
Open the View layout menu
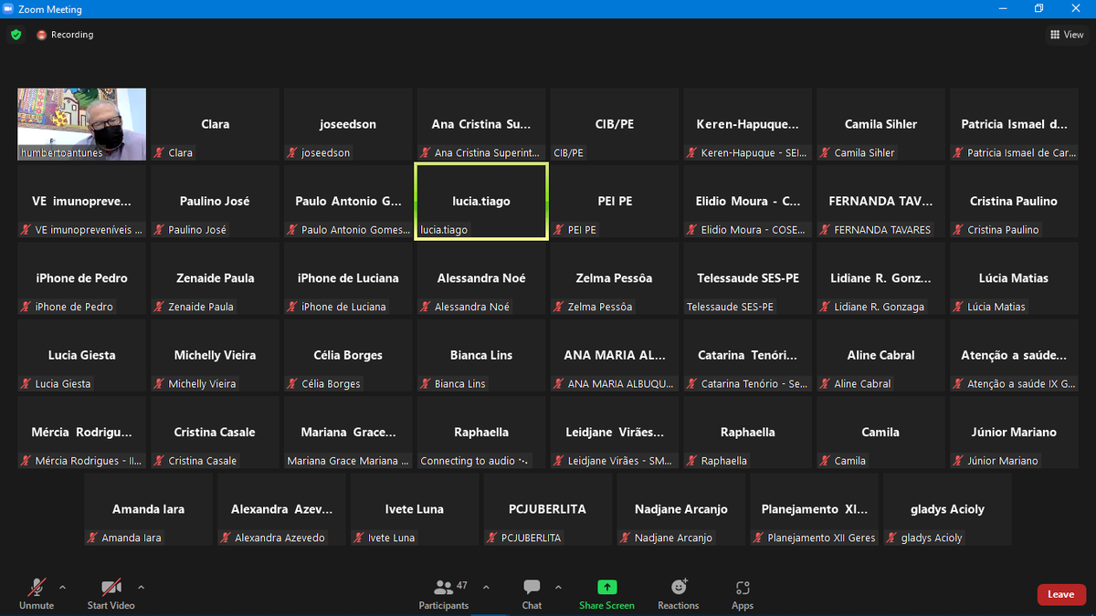1067,35
